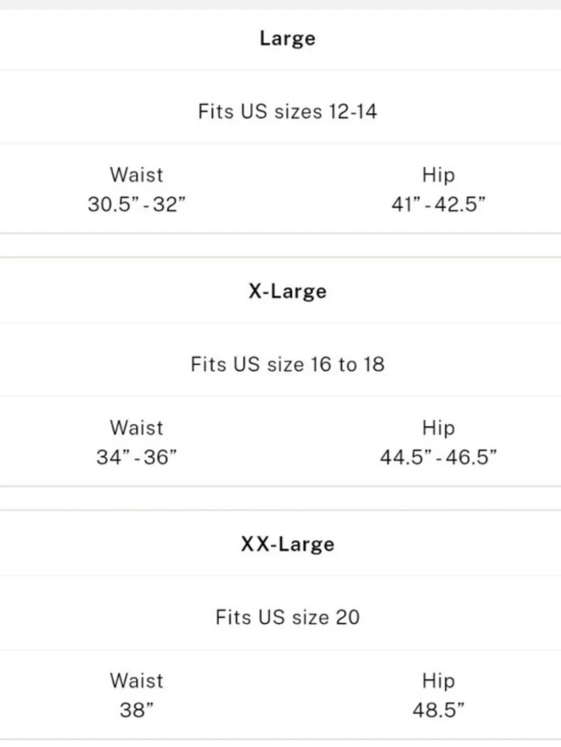Click the Waist label under XX-Large

click(x=136, y=681)
